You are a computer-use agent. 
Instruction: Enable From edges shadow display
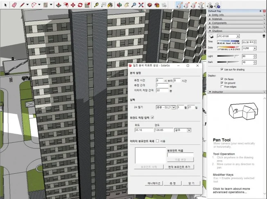click(222, 86)
